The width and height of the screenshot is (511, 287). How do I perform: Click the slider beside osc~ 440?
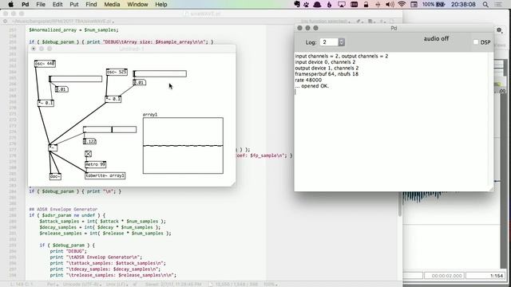coord(76,79)
